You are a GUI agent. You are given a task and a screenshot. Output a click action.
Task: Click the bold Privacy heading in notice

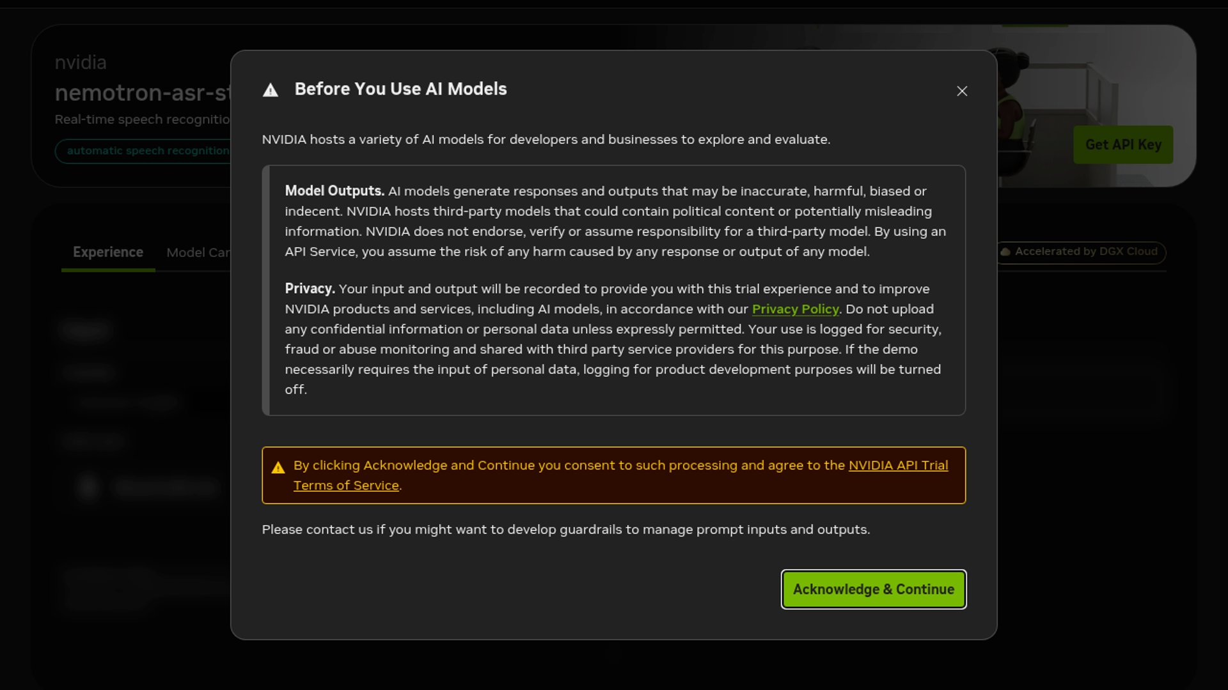[310, 289]
